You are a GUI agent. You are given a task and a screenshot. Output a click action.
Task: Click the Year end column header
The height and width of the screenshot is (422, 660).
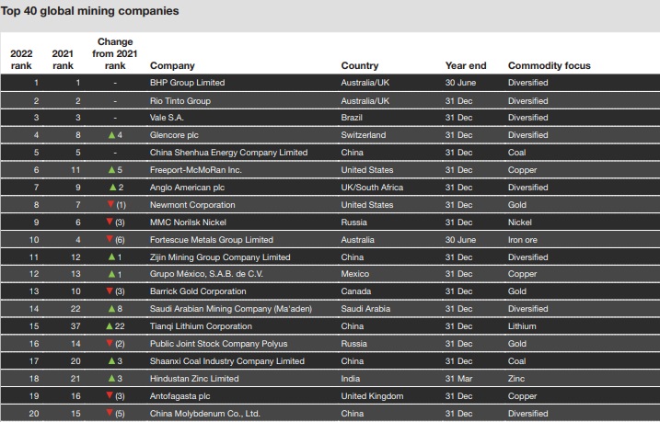click(465, 66)
